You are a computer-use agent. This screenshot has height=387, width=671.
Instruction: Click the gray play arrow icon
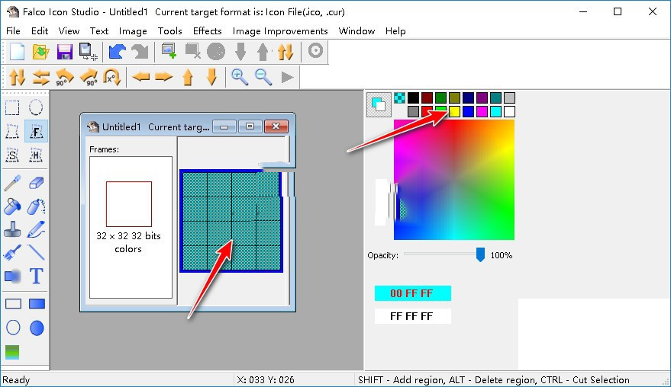(x=287, y=77)
